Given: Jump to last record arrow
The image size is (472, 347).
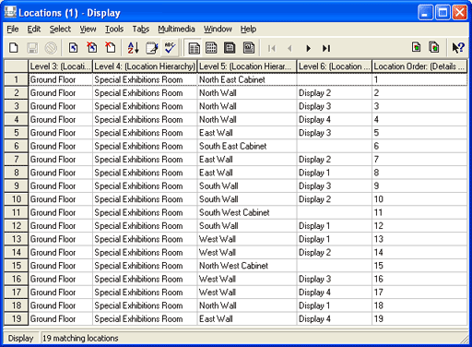Looking at the screenshot, I should point(326,48).
